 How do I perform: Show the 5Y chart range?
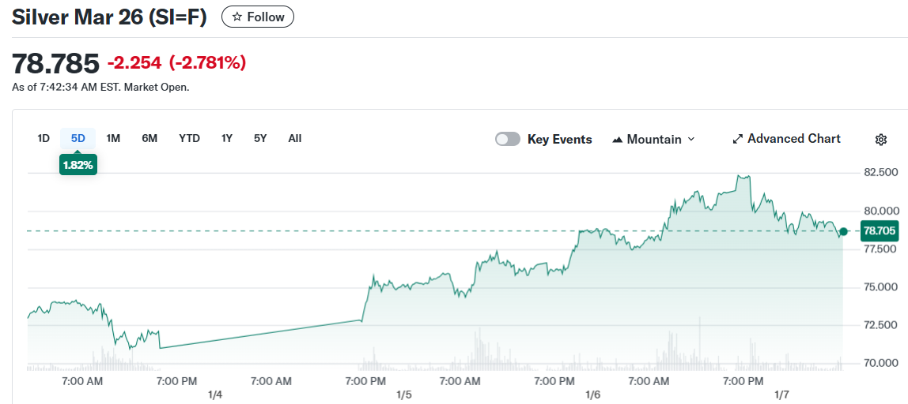pos(260,138)
